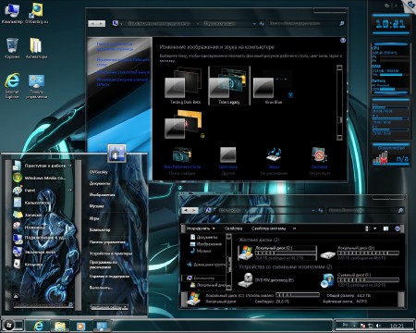Open Экранная лупа in Start menu
Viewport: 416px width, 333px height.
coord(40,252)
